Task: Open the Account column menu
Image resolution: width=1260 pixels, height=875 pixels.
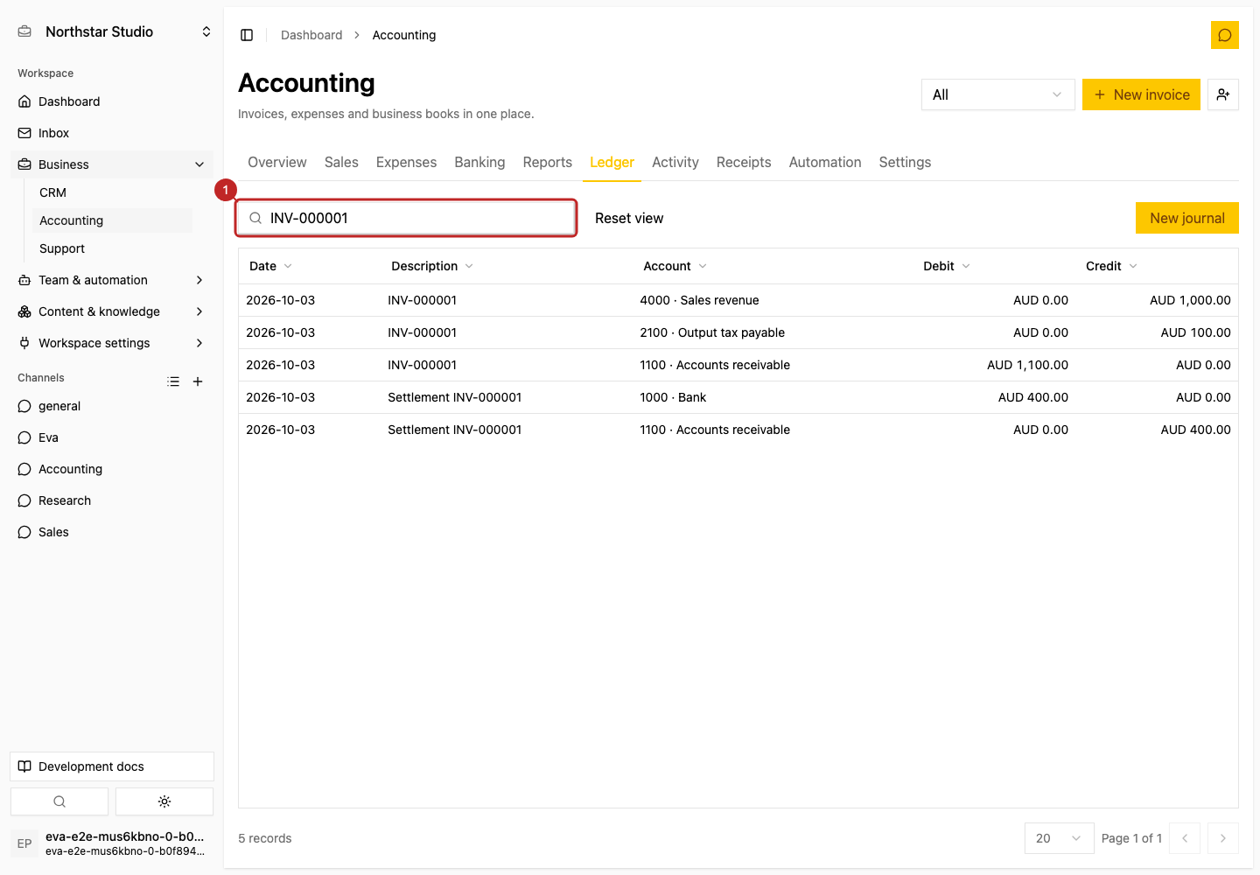Action: click(x=675, y=266)
